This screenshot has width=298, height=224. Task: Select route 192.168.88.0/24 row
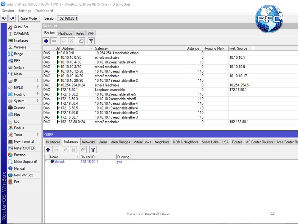point(148,122)
